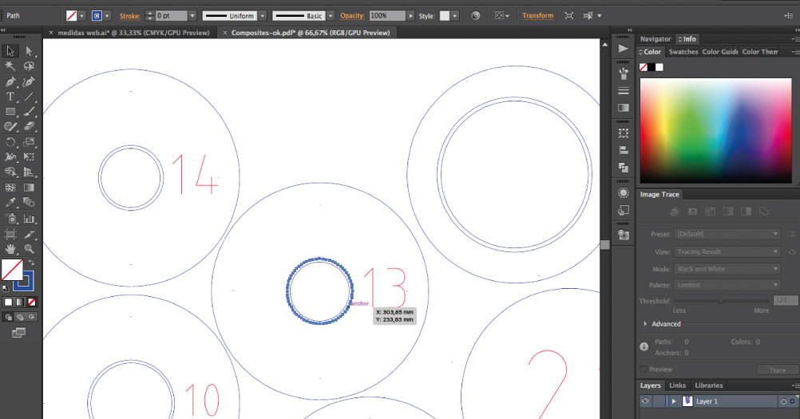Click the white swatch in Color panel
This screenshot has width=800, height=419.
pos(659,67)
